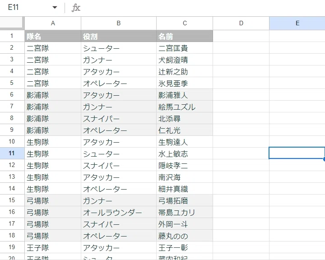Click cell 南沢海

click(x=185, y=177)
